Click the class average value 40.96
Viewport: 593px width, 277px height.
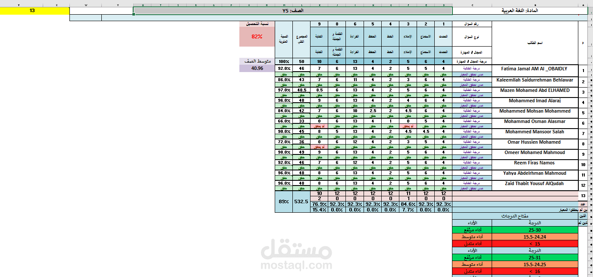[x=257, y=68]
